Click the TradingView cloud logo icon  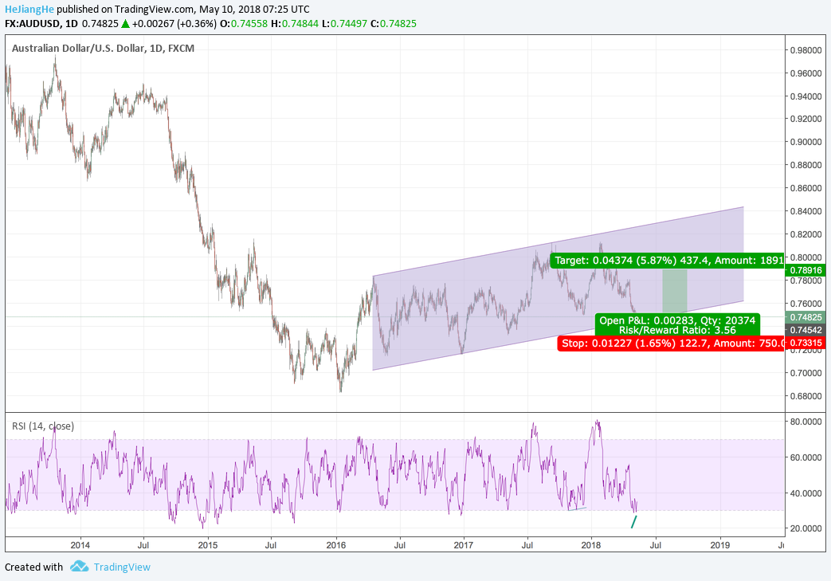point(79,566)
